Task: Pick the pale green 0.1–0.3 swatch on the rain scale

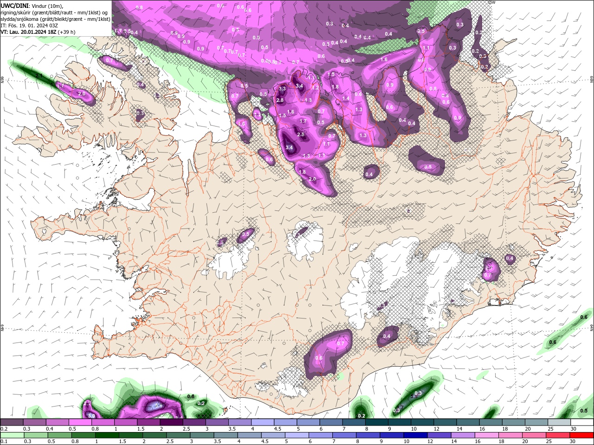Action: (x=12, y=435)
